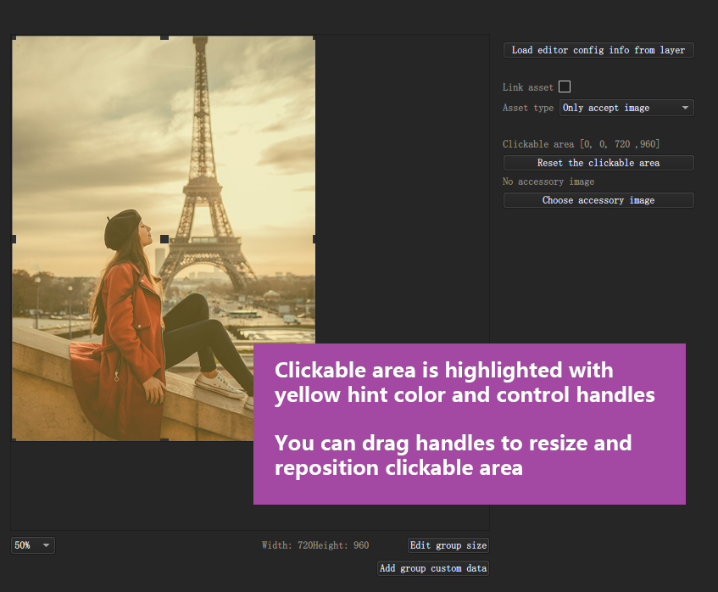This screenshot has height=592, width=718.
Task: Select the center handle of clickable area
Action: pyautogui.click(x=164, y=238)
